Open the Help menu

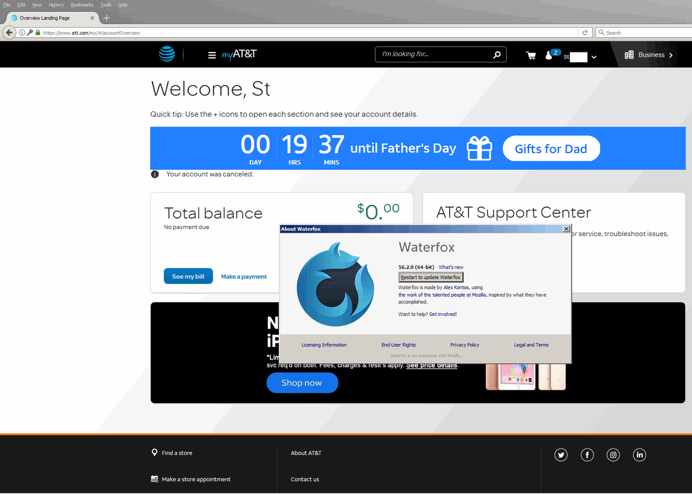[123, 5]
